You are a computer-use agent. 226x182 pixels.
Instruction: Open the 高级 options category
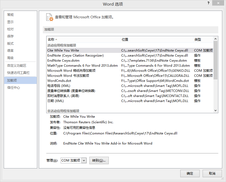[20, 58]
